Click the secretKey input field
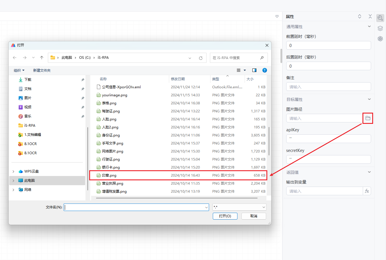Screen dimensions: 386x260 (328, 159)
